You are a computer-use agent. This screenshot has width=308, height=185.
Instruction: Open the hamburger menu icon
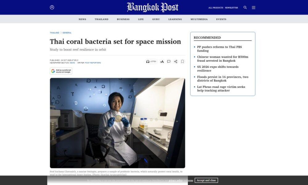tap(253, 7)
